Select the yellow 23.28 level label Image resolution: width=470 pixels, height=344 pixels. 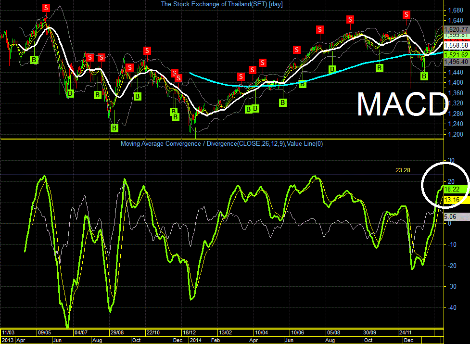pos(403,170)
